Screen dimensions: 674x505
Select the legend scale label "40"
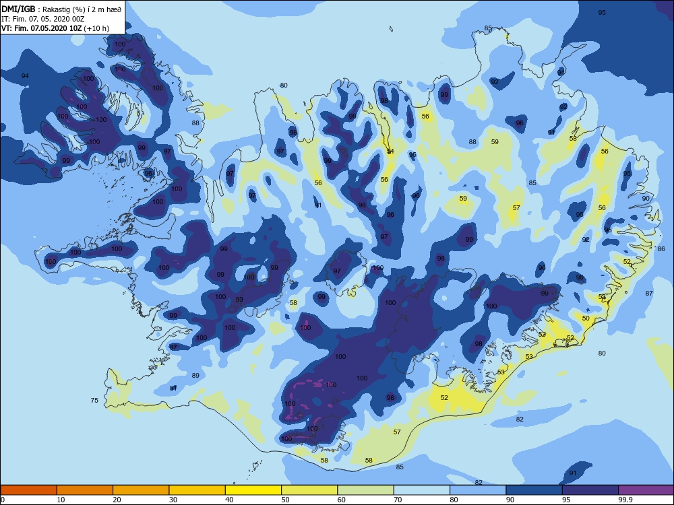pyautogui.click(x=230, y=500)
